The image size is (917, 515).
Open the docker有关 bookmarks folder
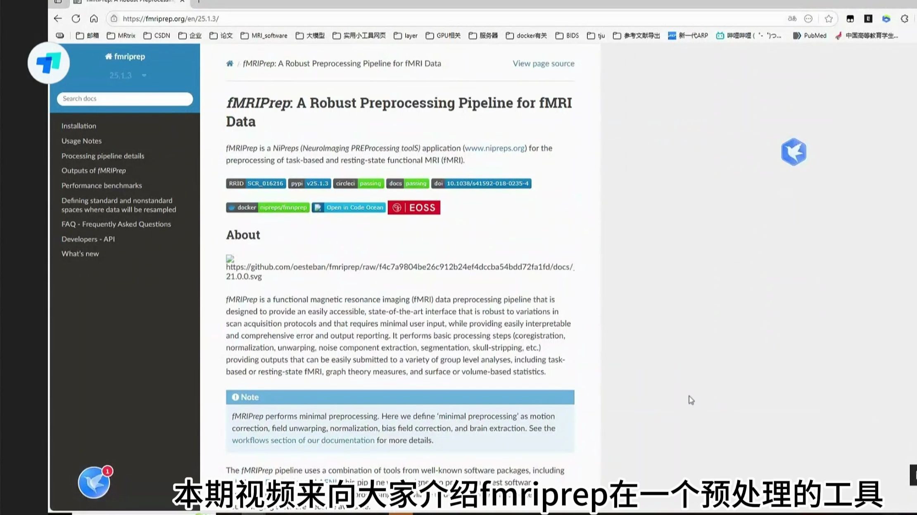(x=526, y=35)
